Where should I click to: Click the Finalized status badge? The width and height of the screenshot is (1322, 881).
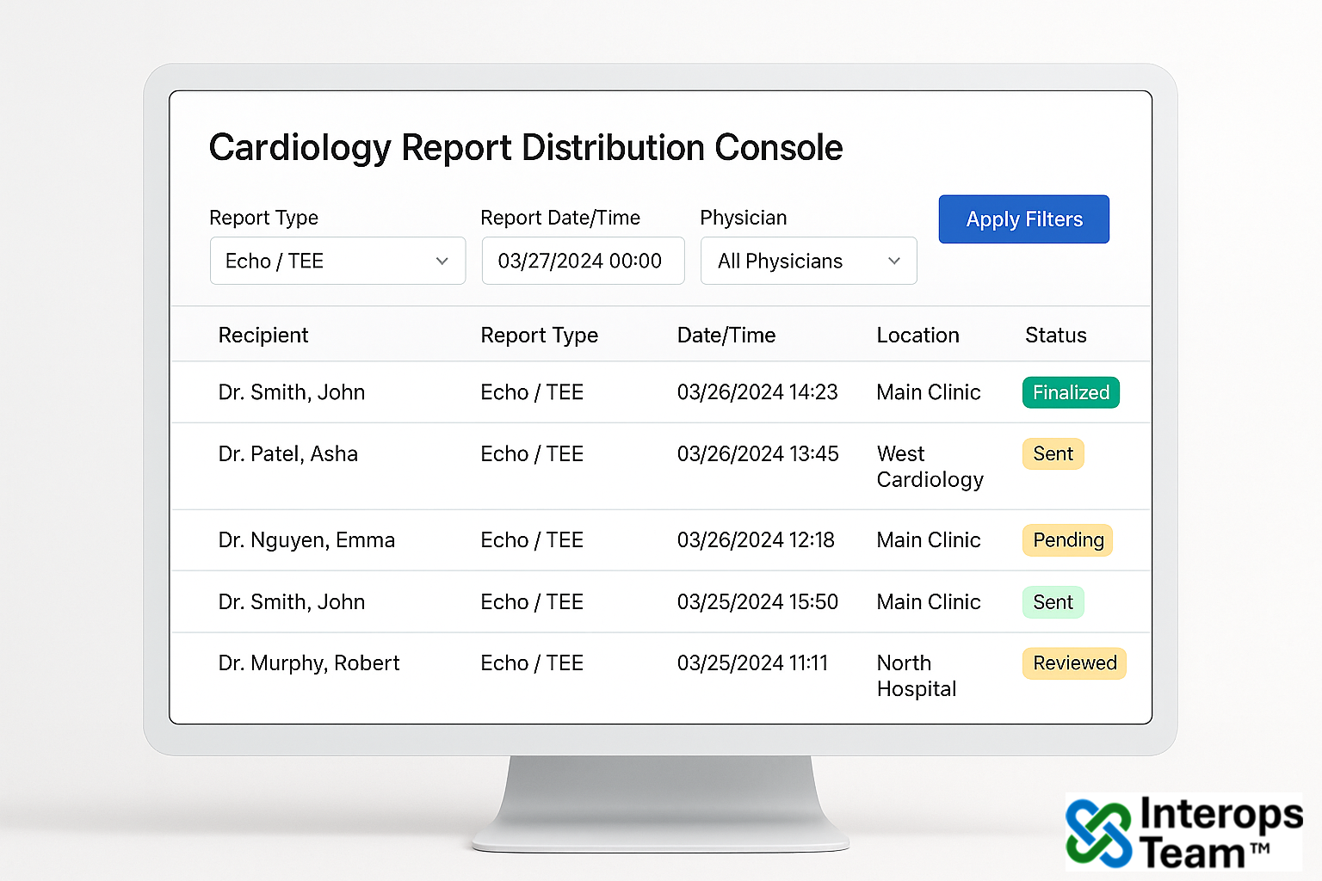pyautogui.click(x=1071, y=392)
